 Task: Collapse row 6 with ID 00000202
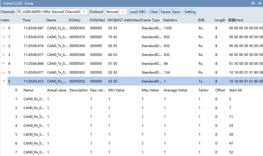click(4, 81)
